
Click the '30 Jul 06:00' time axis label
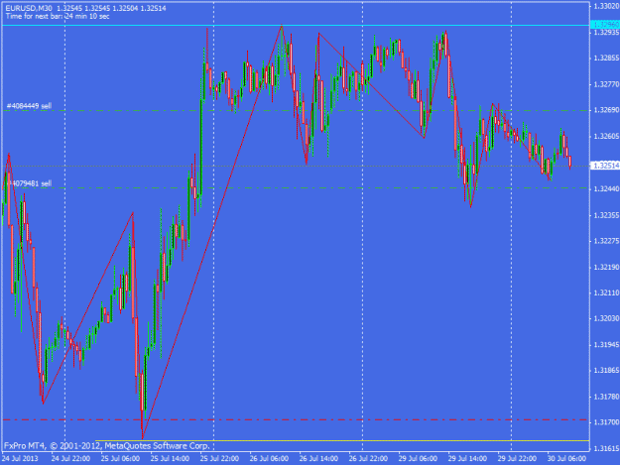(x=566, y=458)
